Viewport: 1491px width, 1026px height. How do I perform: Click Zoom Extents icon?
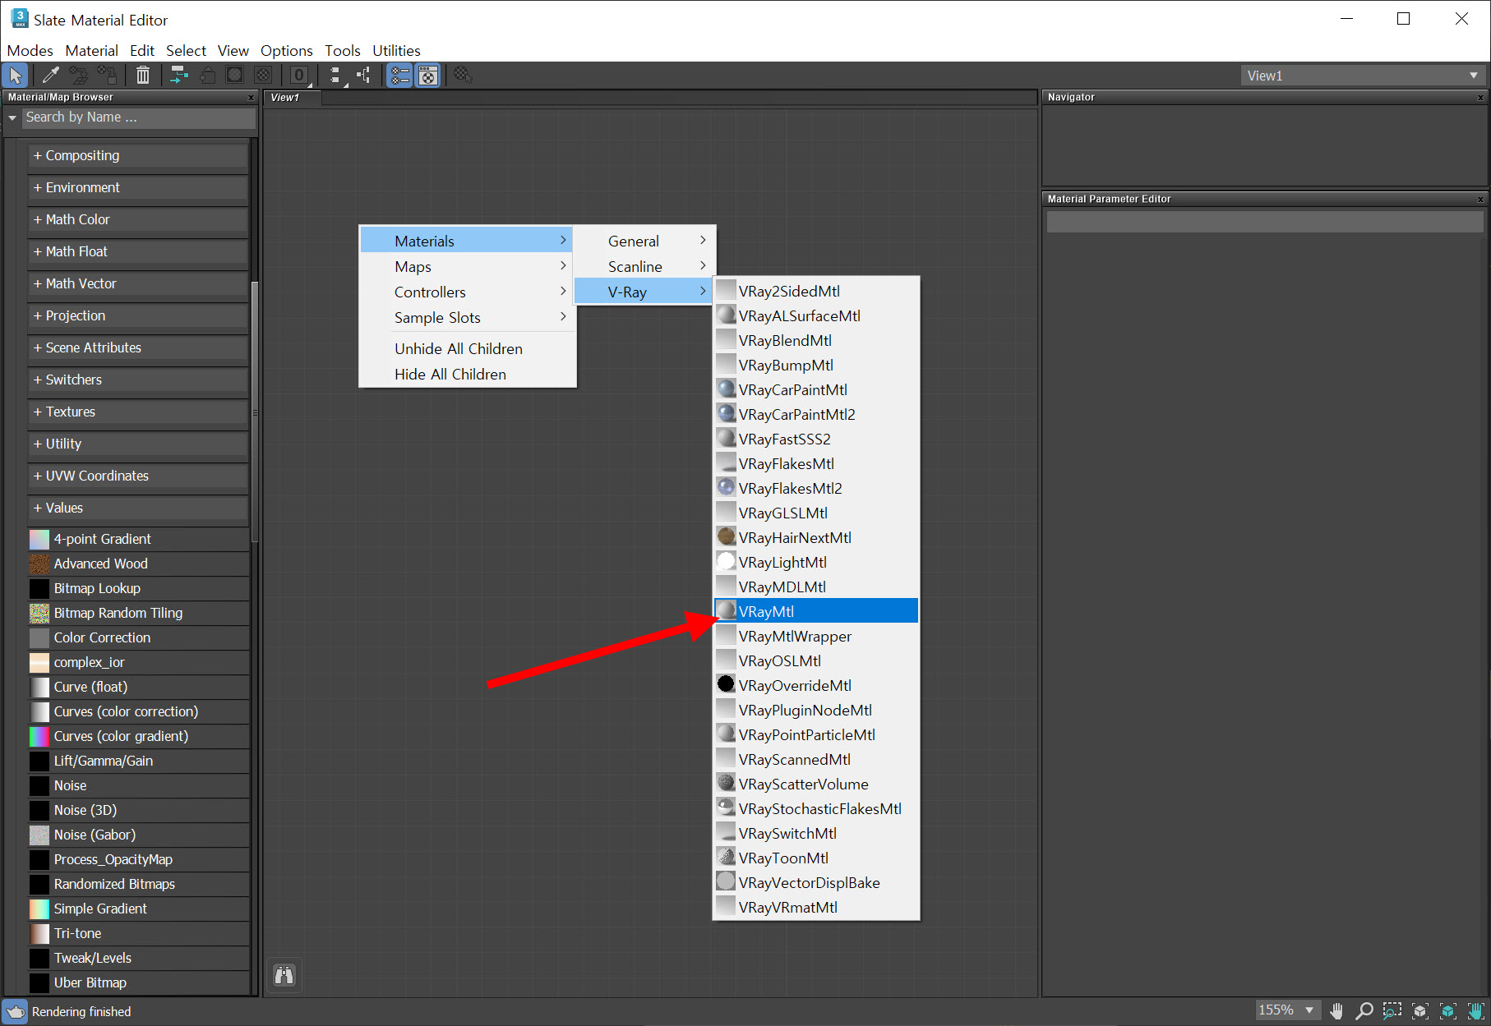[x=1420, y=1010]
